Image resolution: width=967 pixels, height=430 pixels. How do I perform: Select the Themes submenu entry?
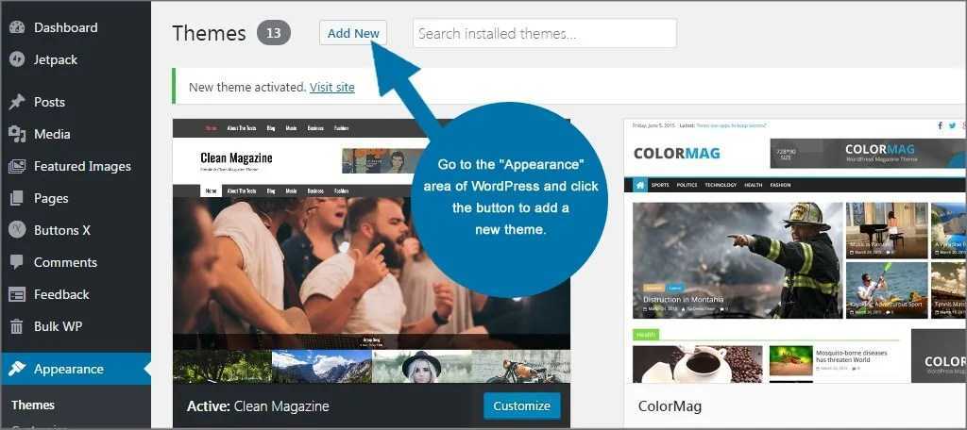pos(33,405)
